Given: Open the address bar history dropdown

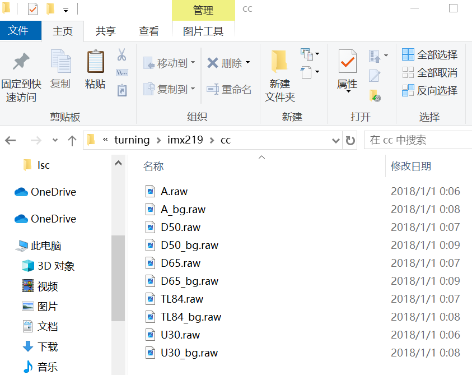Looking at the screenshot, I should click(336, 140).
